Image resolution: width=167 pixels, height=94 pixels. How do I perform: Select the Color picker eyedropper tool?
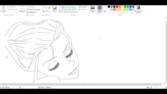point(46,11)
